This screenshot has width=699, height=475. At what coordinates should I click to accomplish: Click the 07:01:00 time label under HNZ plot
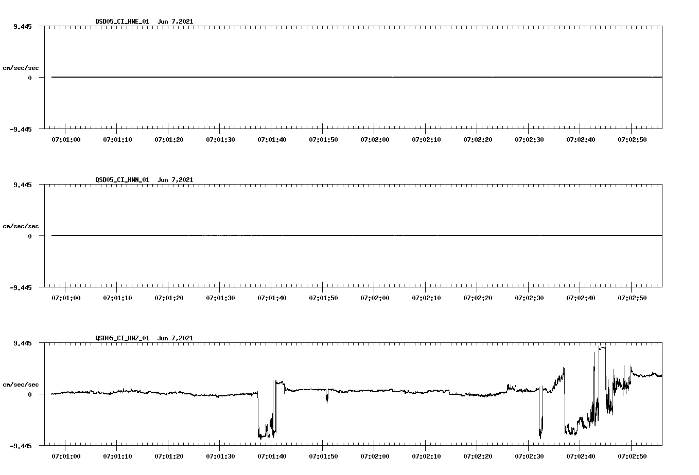66,456
